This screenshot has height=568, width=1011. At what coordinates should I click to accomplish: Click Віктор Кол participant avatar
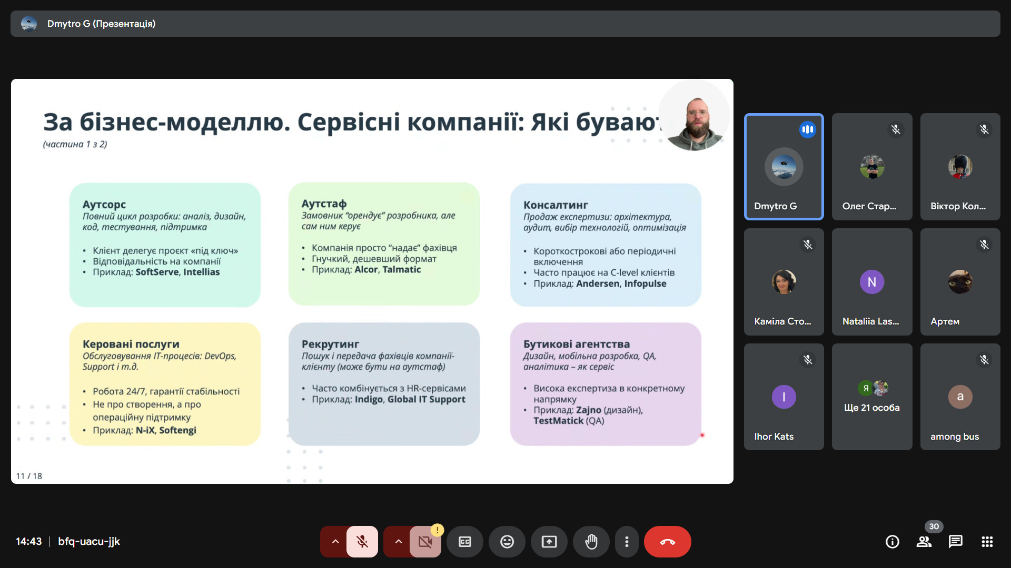[960, 167]
